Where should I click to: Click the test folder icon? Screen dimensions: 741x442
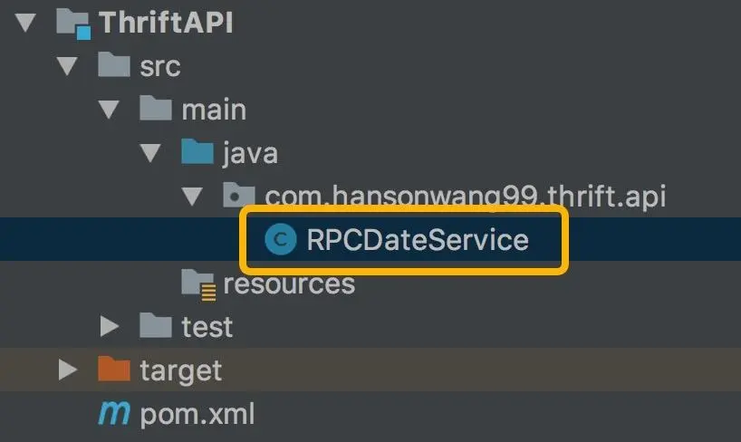(x=156, y=325)
